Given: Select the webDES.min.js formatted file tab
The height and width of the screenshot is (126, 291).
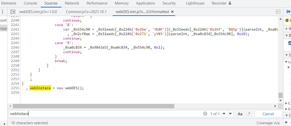Looking at the screenshot, I should point(142,12).
